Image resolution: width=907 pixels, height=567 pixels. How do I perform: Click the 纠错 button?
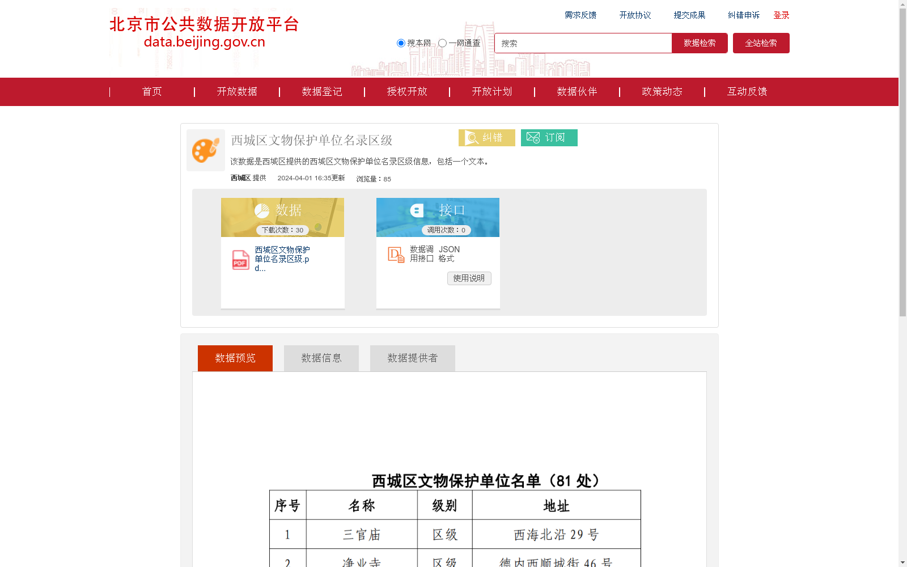[x=487, y=138]
